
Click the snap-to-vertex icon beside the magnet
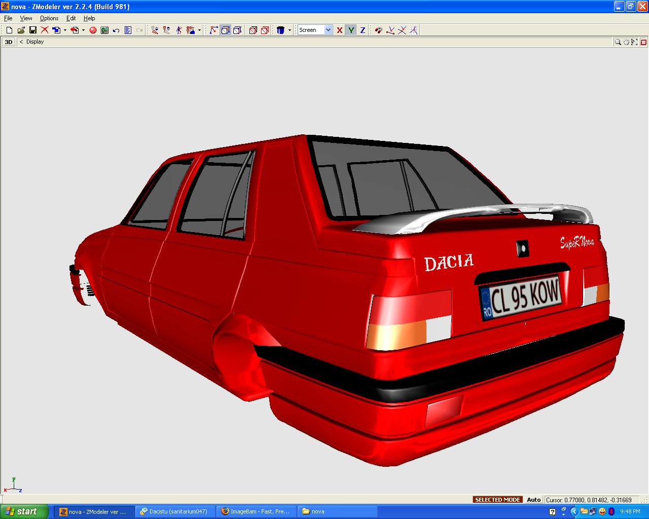390,30
